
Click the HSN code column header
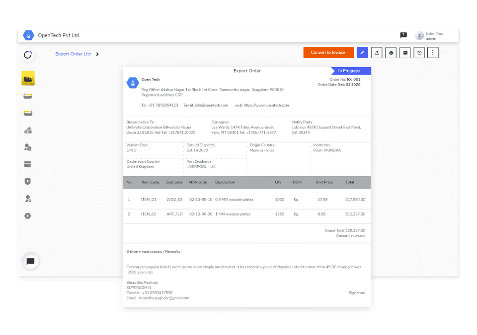pos(198,182)
